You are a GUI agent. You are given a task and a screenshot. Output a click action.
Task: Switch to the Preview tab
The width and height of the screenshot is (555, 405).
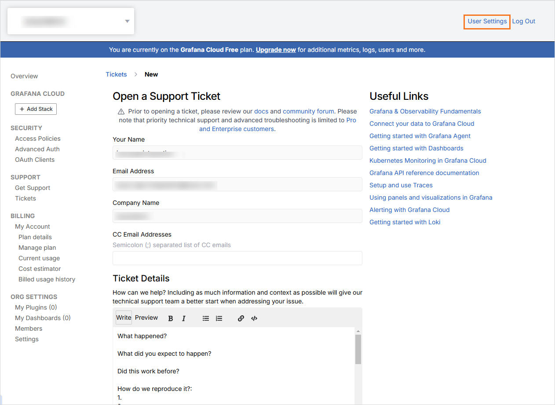coord(146,317)
